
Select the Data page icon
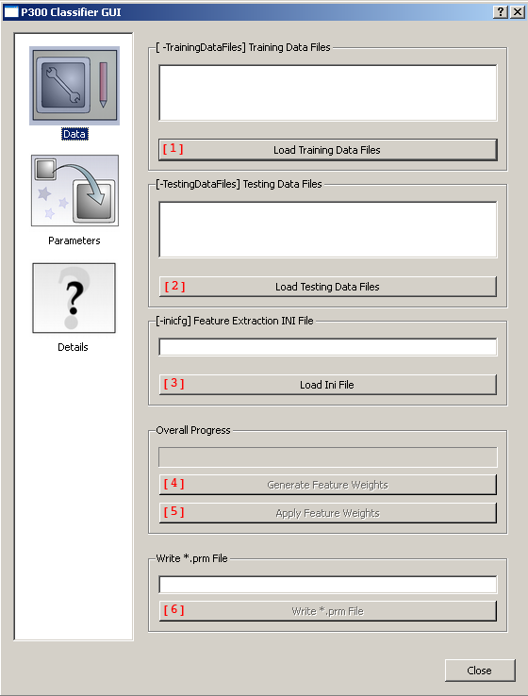click(x=74, y=86)
